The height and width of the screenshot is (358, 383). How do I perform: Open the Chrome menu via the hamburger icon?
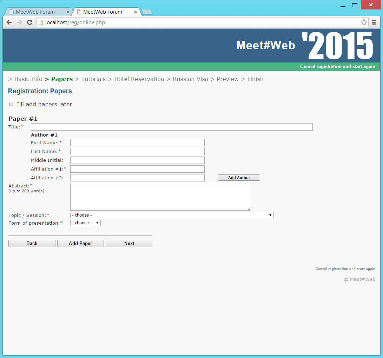click(x=374, y=22)
